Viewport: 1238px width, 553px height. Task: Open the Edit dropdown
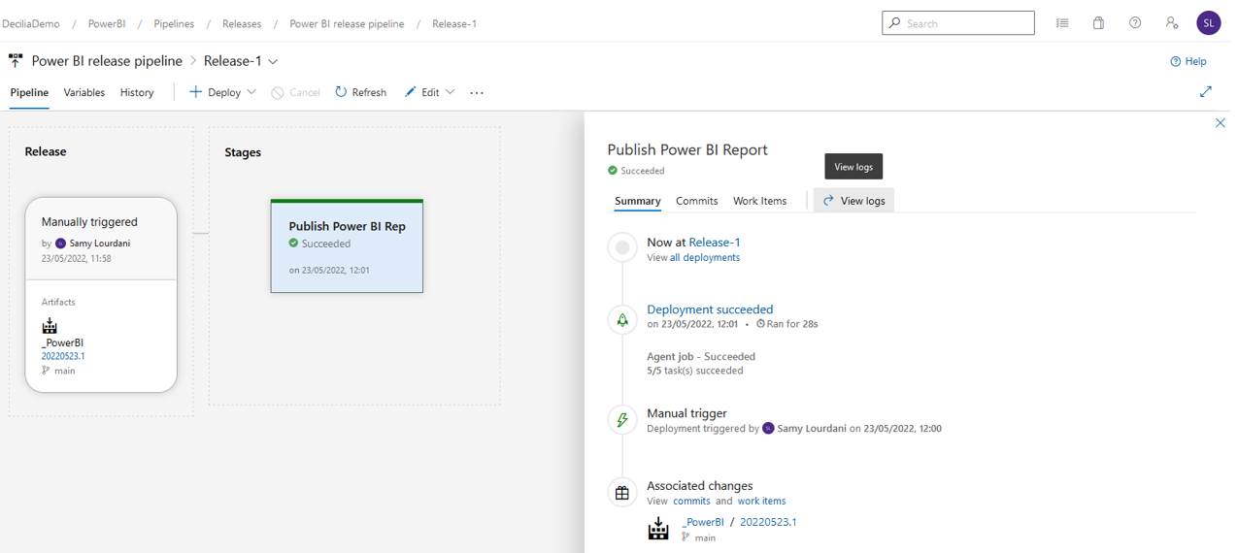click(x=429, y=92)
